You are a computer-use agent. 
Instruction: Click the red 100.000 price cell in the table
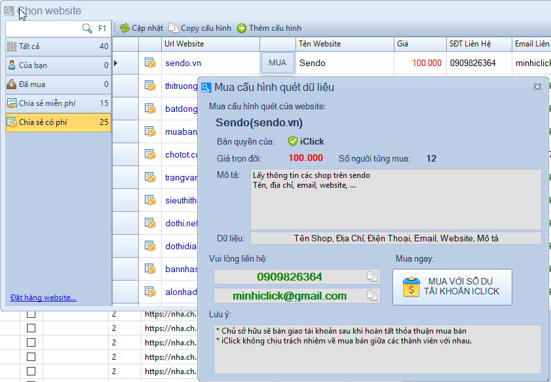[420, 63]
